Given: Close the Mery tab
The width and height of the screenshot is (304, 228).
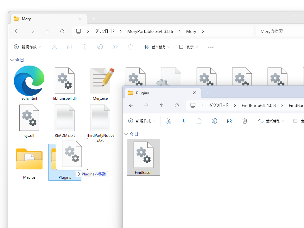Looking at the screenshot, I should pyautogui.click(x=80, y=19).
